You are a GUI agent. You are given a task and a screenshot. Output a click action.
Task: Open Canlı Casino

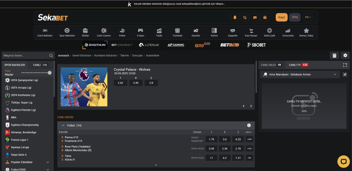tap(104, 33)
